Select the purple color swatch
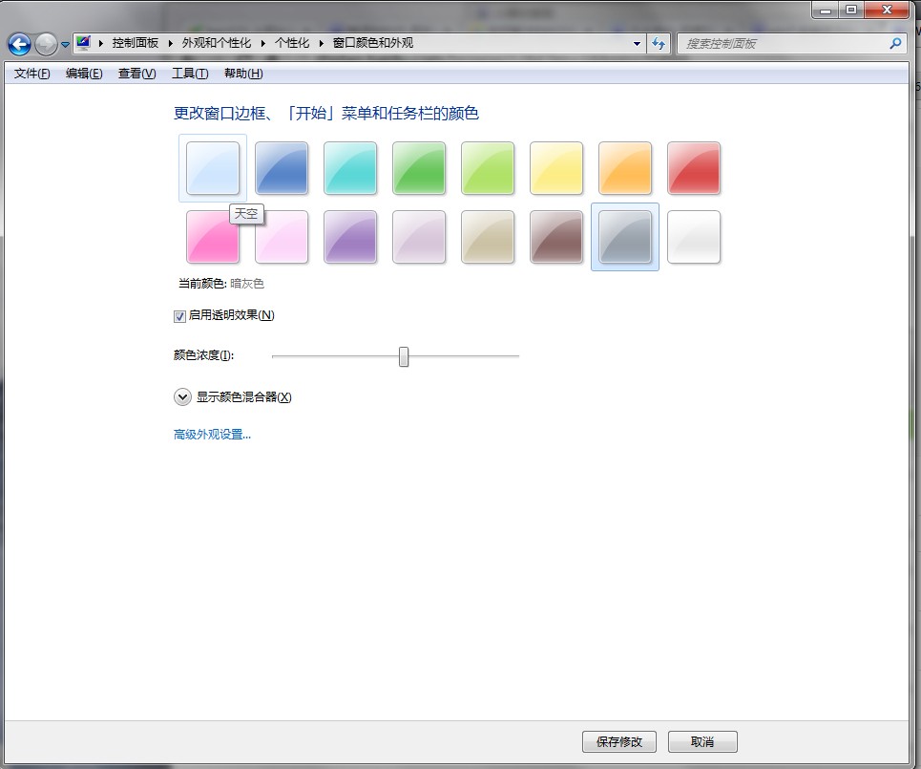The width and height of the screenshot is (921, 769). click(x=350, y=237)
